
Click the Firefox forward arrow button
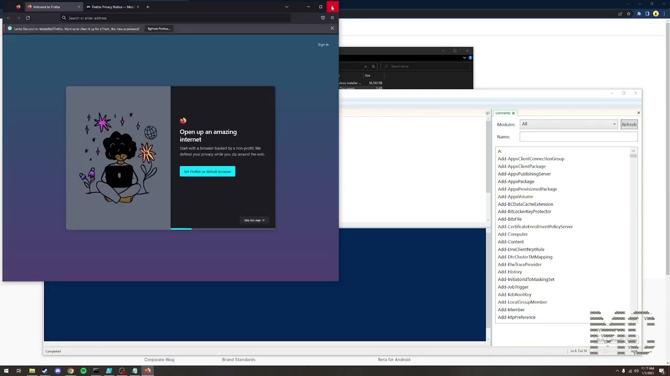tap(18, 18)
